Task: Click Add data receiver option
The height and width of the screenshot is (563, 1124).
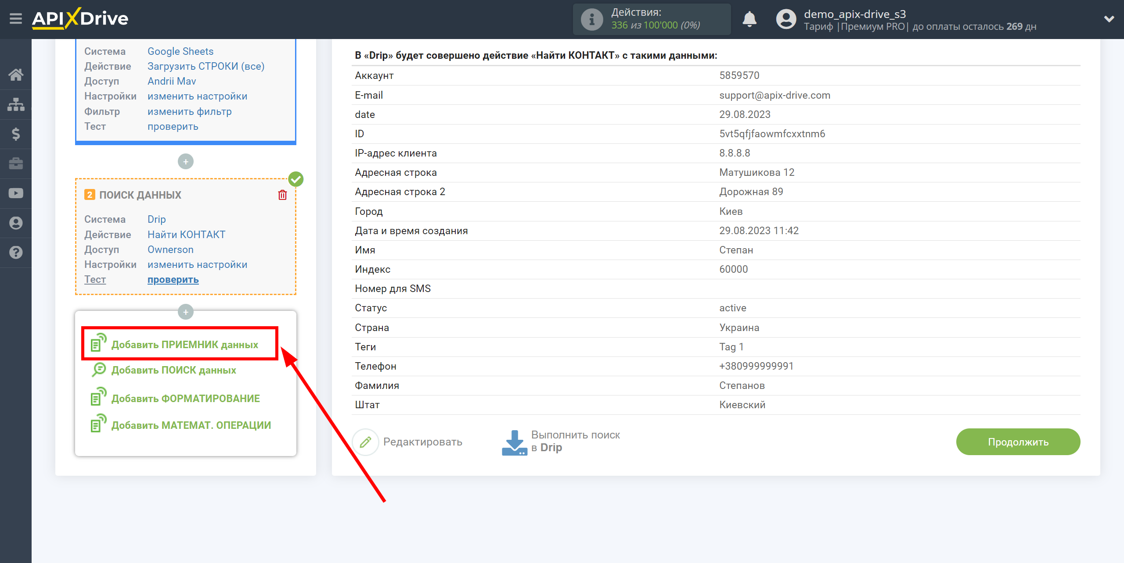Action: (x=184, y=345)
